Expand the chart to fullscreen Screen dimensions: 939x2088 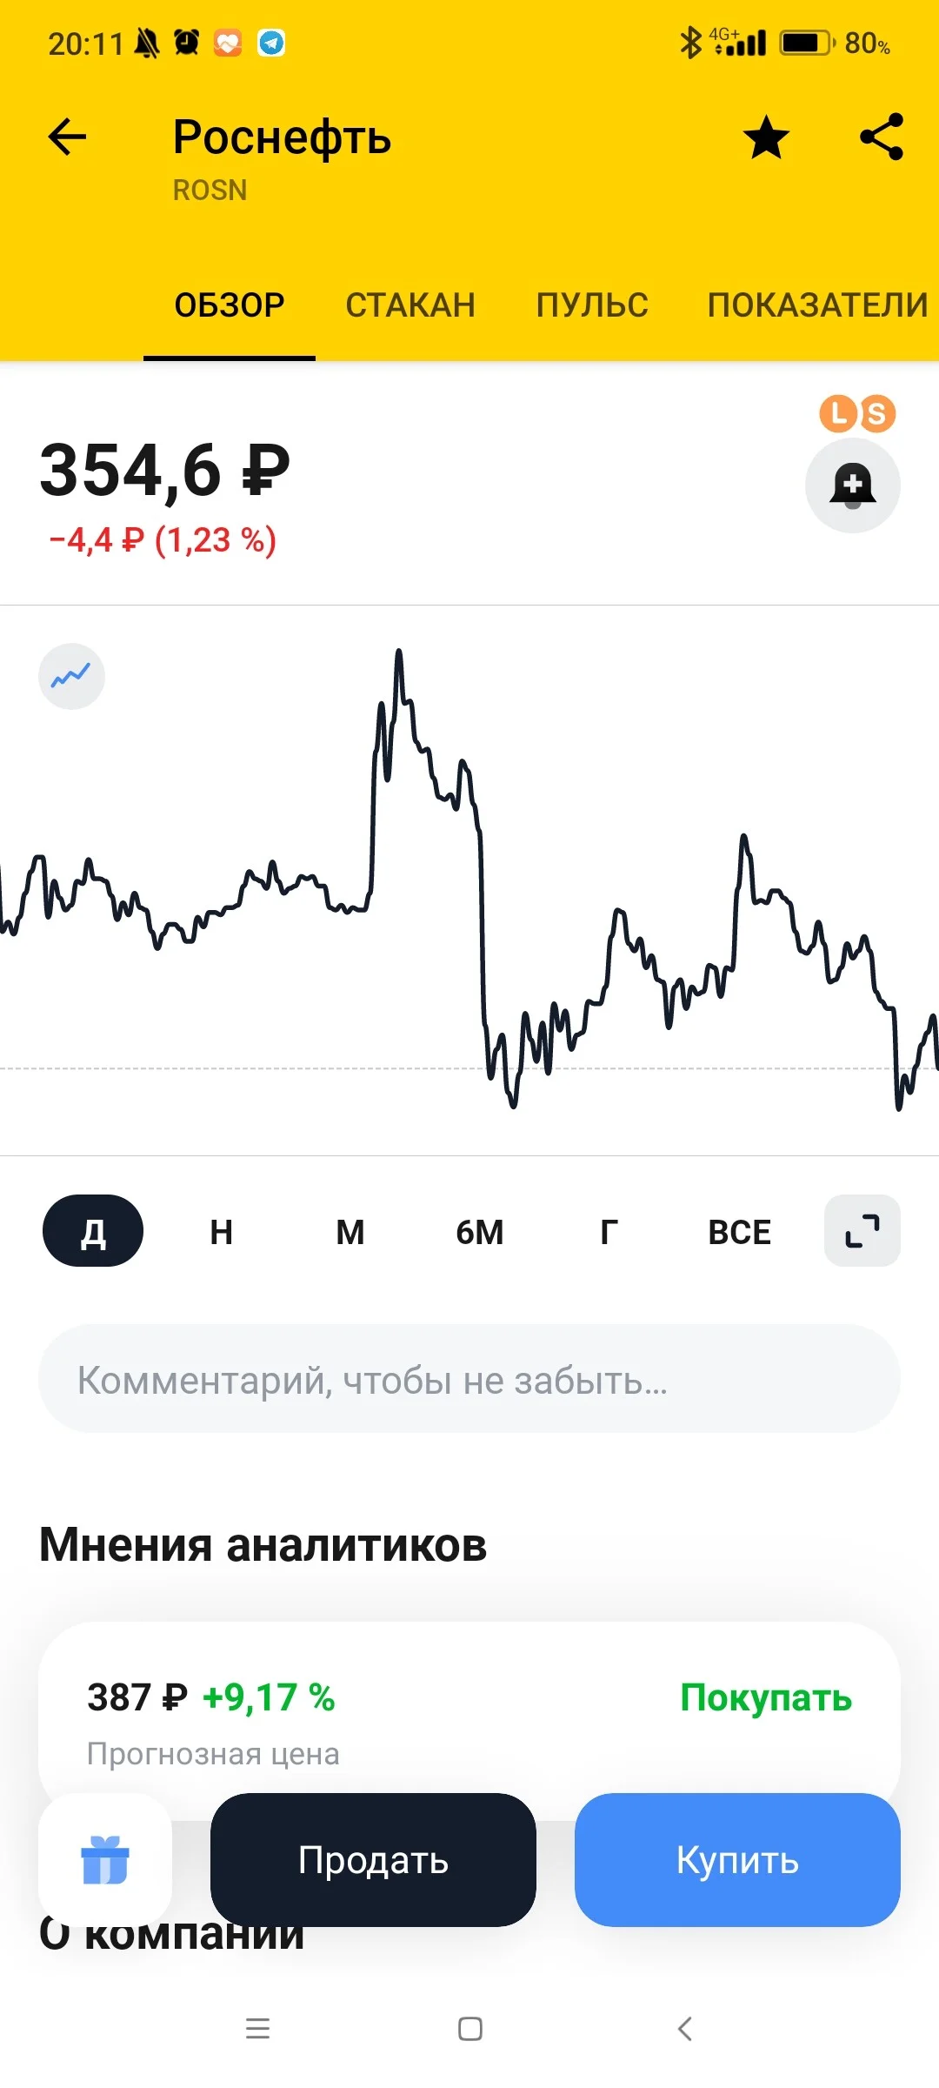pyautogui.click(x=862, y=1231)
